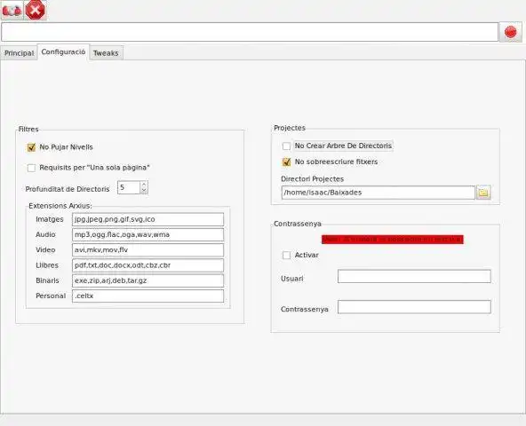Image resolution: width=526 pixels, height=426 pixels.
Task: Select the Configuració tab
Action: click(63, 52)
